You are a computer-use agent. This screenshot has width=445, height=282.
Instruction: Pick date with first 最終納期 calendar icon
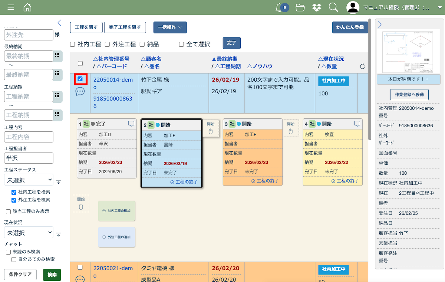(57, 55)
